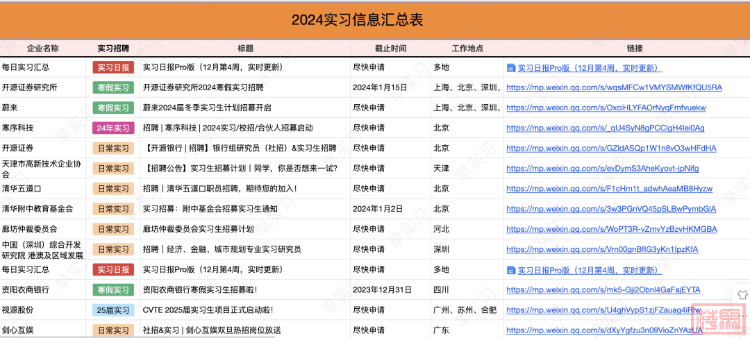Screen dimensions: 750x338
Task: Click the 日常实习 tag for 清华五道口
Action: click(113, 189)
